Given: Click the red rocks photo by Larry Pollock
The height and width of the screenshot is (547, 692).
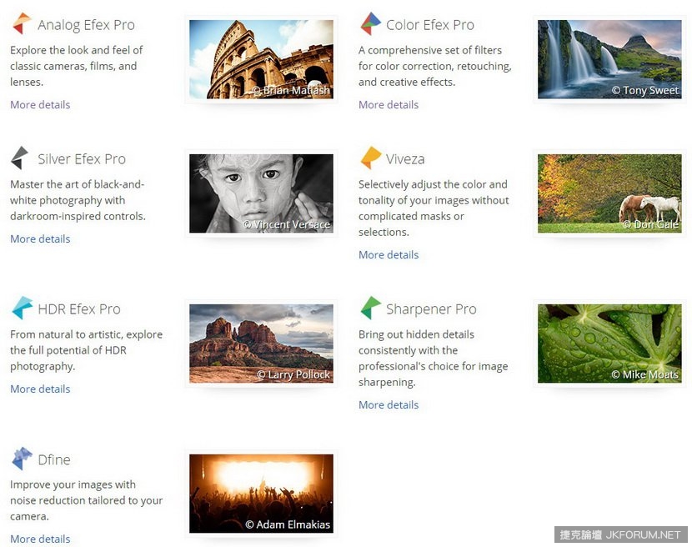Looking at the screenshot, I should pyautogui.click(x=261, y=344).
